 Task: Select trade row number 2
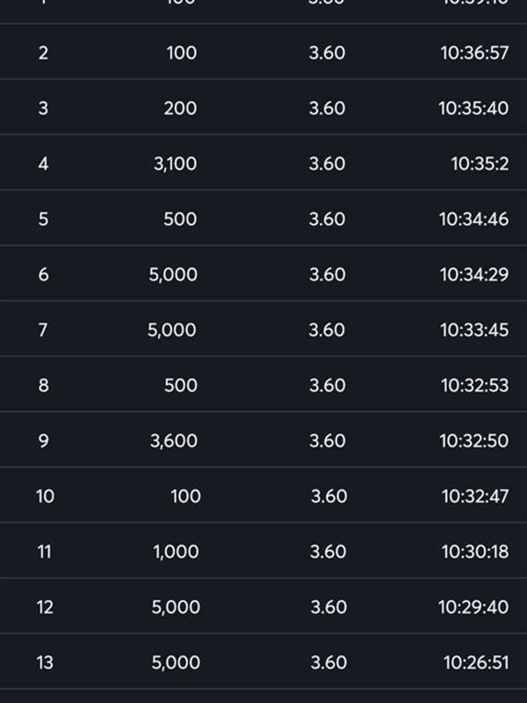(x=263, y=53)
